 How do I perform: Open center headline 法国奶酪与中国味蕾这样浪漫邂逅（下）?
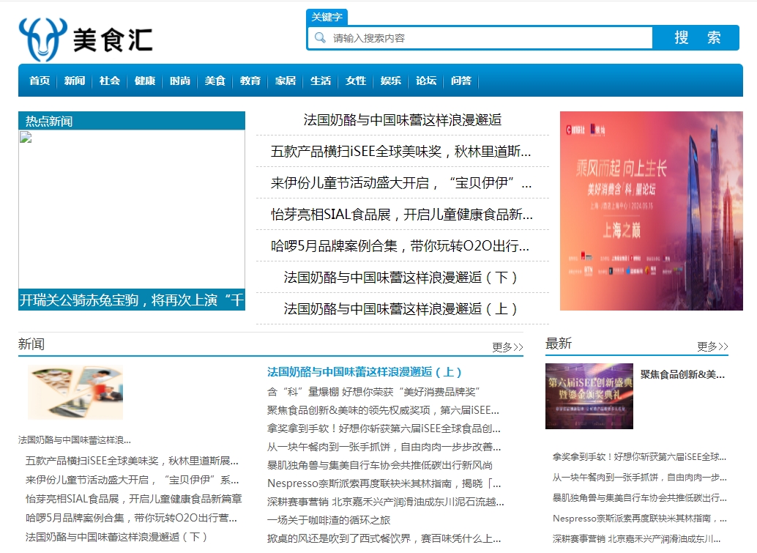point(401,277)
